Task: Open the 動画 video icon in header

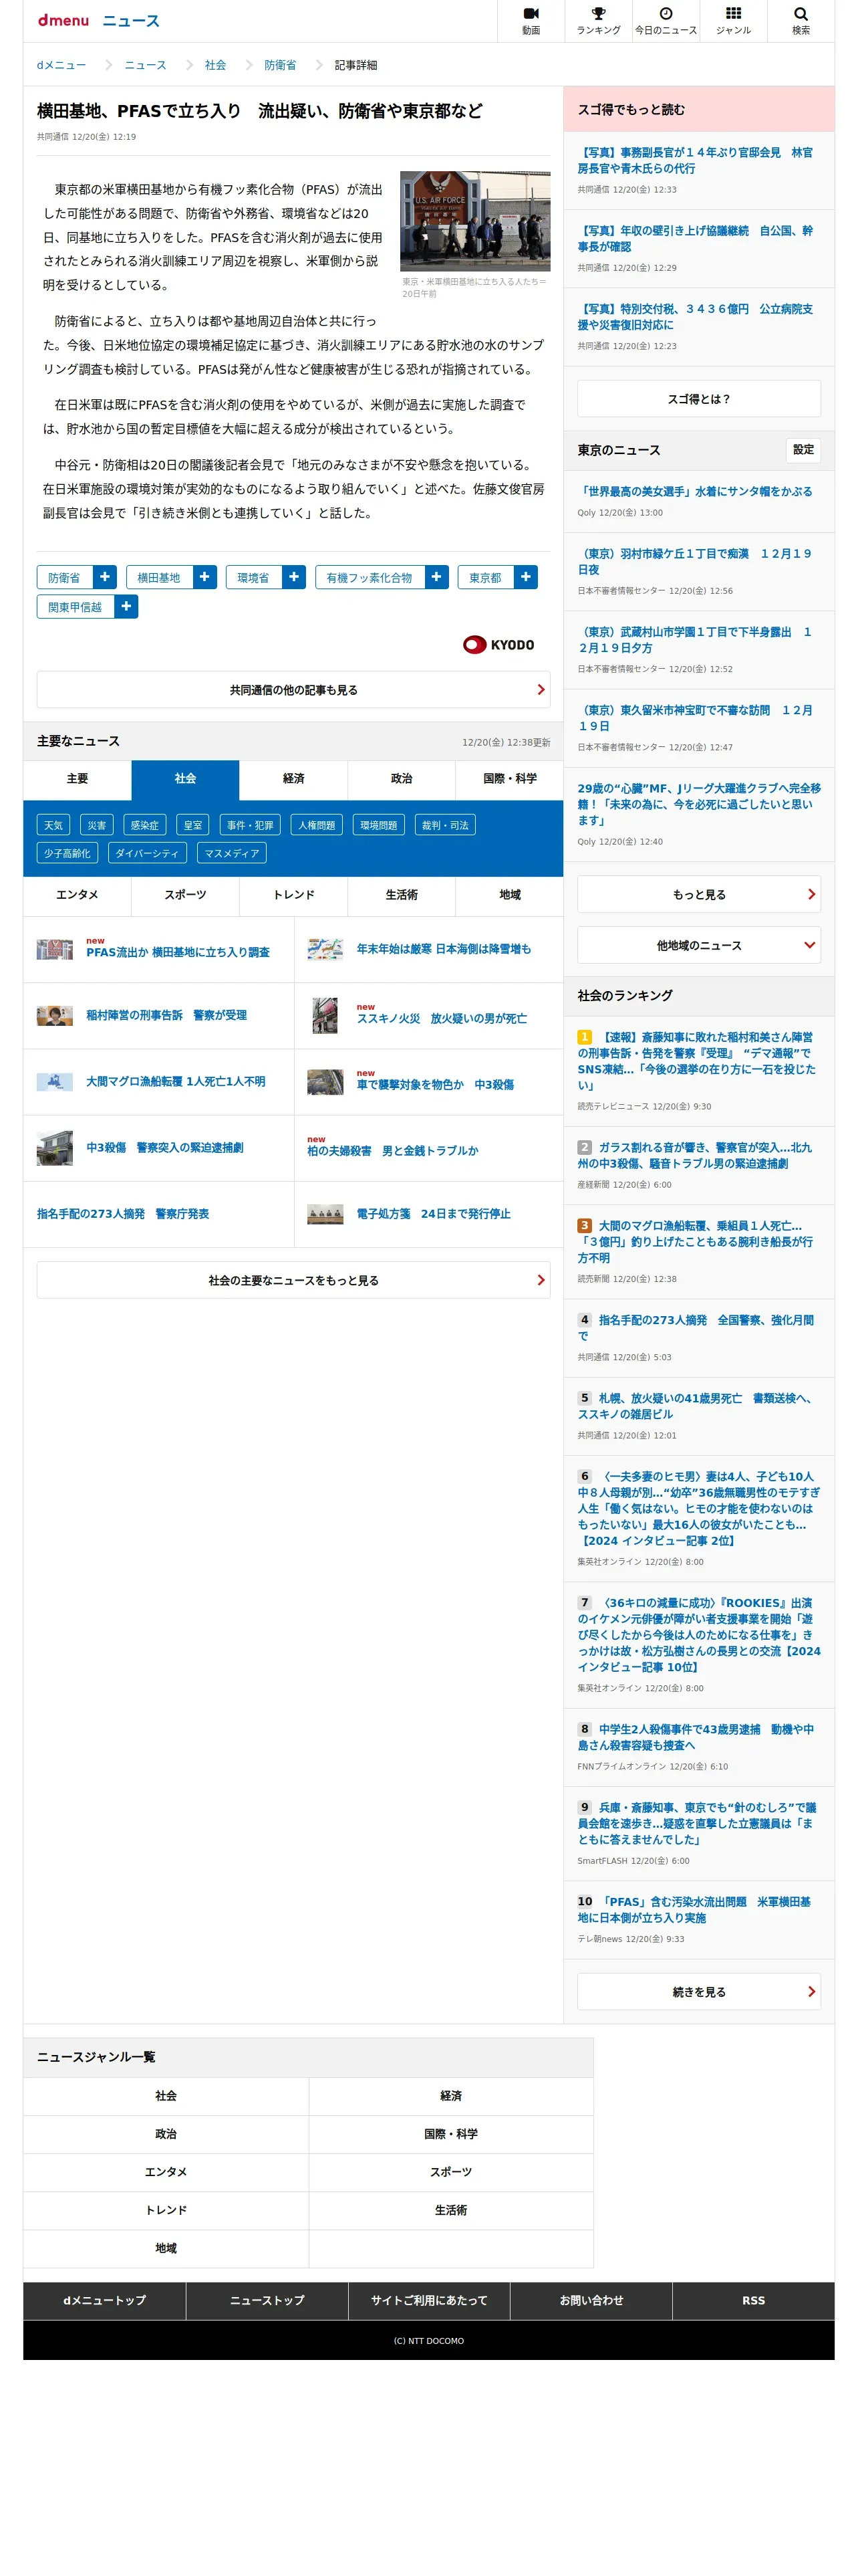Action: pyautogui.click(x=531, y=21)
